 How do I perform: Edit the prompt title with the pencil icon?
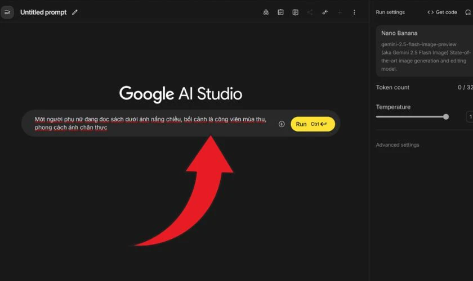[75, 12]
